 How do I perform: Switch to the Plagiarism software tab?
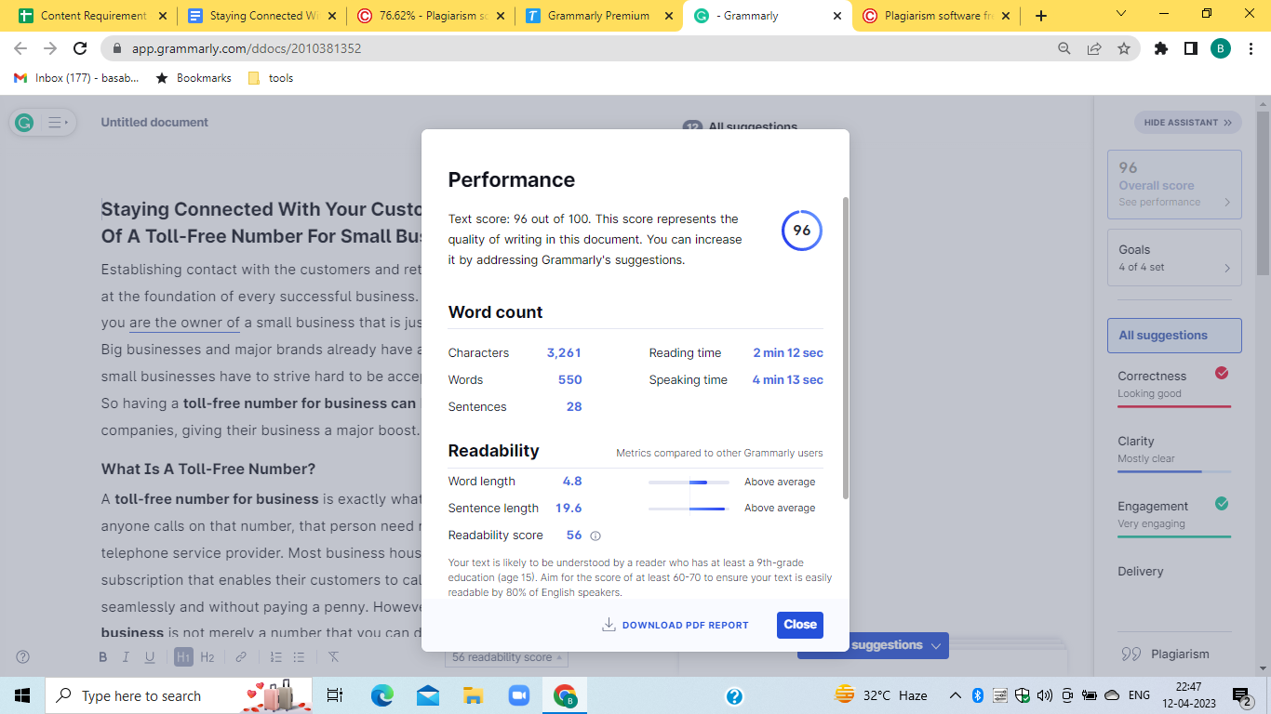tap(936, 16)
